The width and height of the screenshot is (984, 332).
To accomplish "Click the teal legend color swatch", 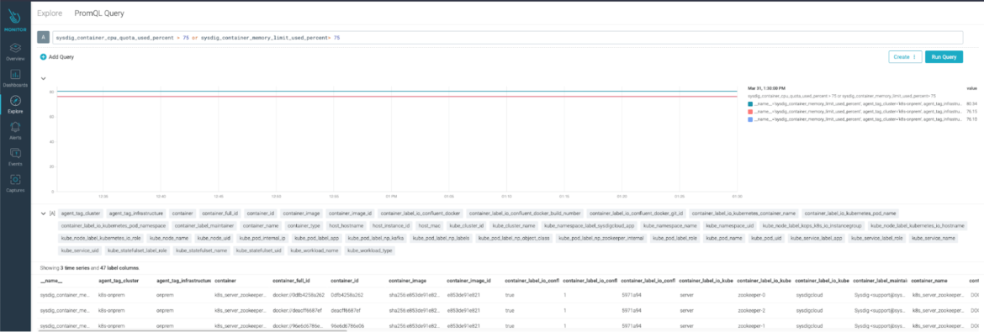I will tap(750, 103).
